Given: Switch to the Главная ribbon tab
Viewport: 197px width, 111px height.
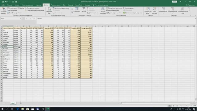Looking at the screenshot, I should tap(10, 5).
